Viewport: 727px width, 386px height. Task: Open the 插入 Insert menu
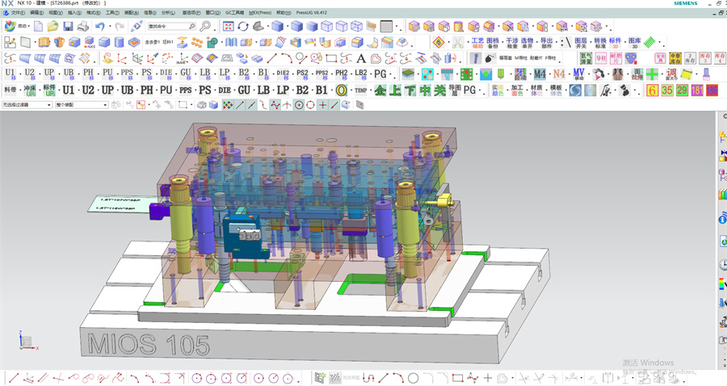tap(74, 12)
